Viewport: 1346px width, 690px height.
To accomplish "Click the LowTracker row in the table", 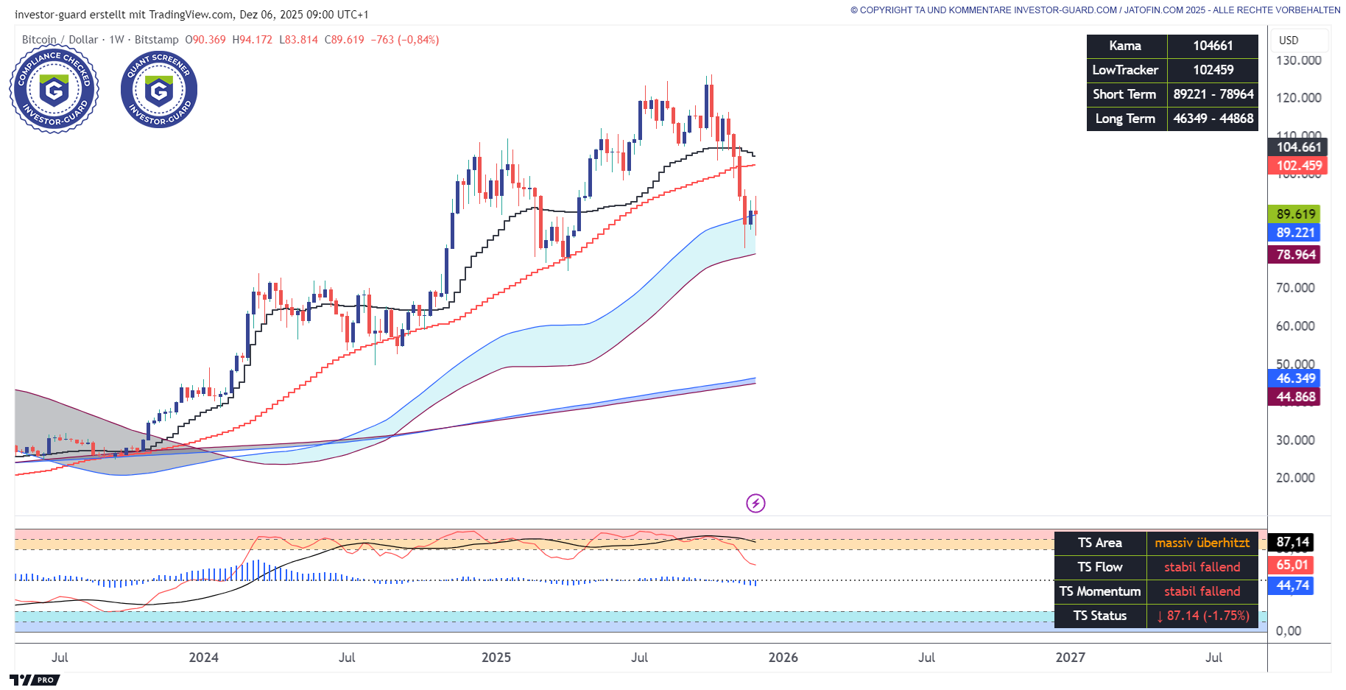I will coord(1125,70).
